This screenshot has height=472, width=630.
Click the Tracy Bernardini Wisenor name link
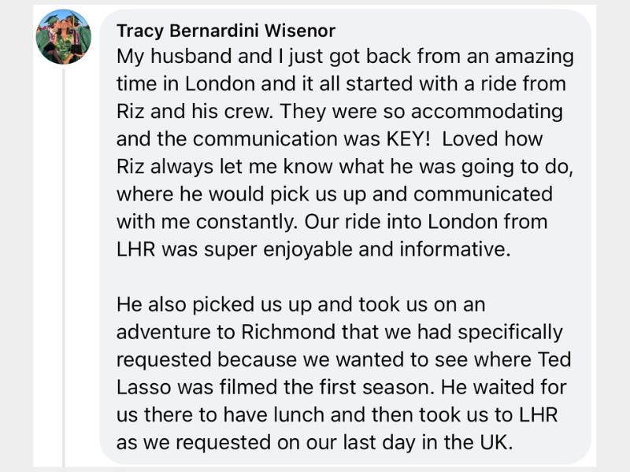coord(226,31)
